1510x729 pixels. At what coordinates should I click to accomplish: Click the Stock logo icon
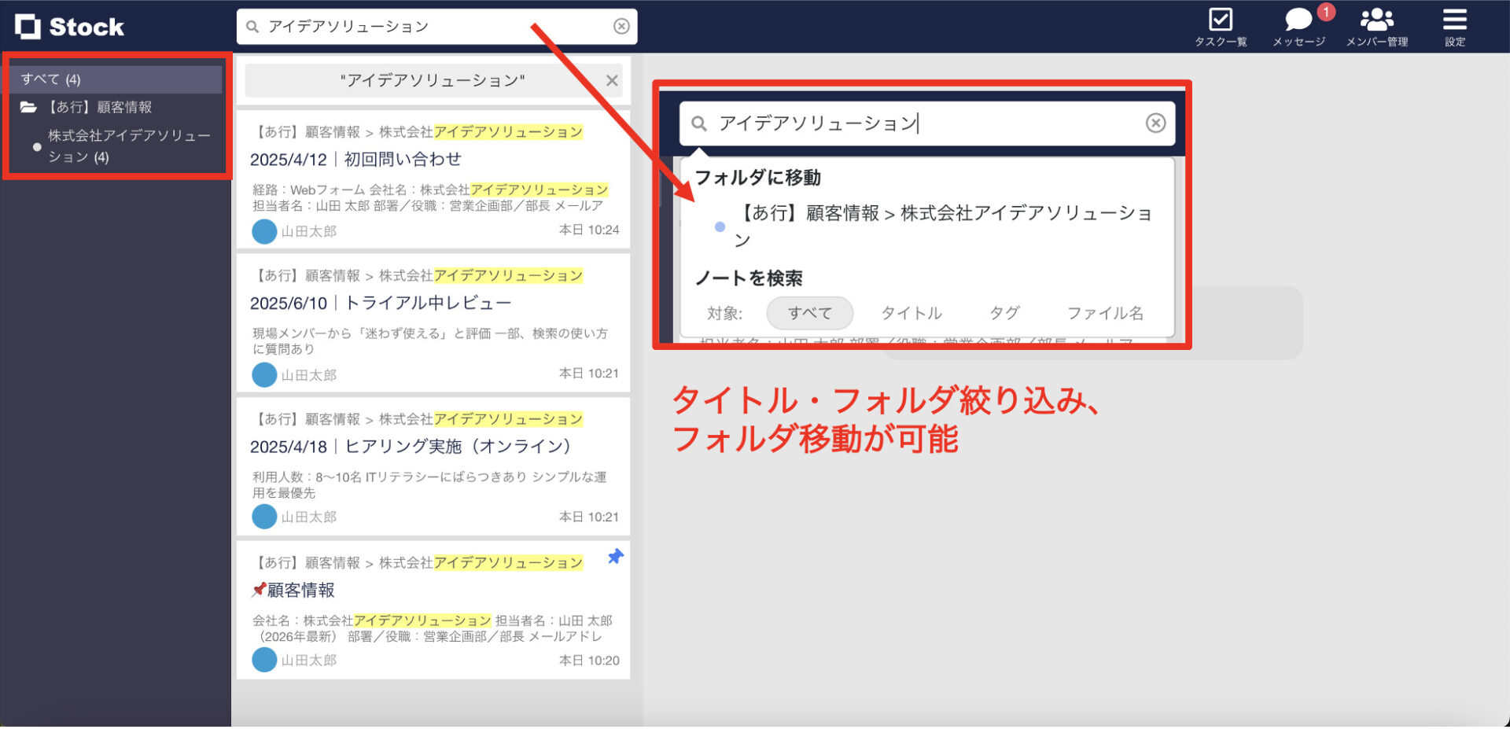tap(29, 26)
